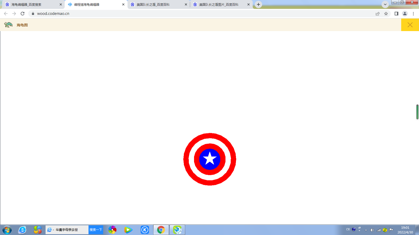419x235 pixels.
Task: Open the volume speaker control
Action: coord(372,230)
